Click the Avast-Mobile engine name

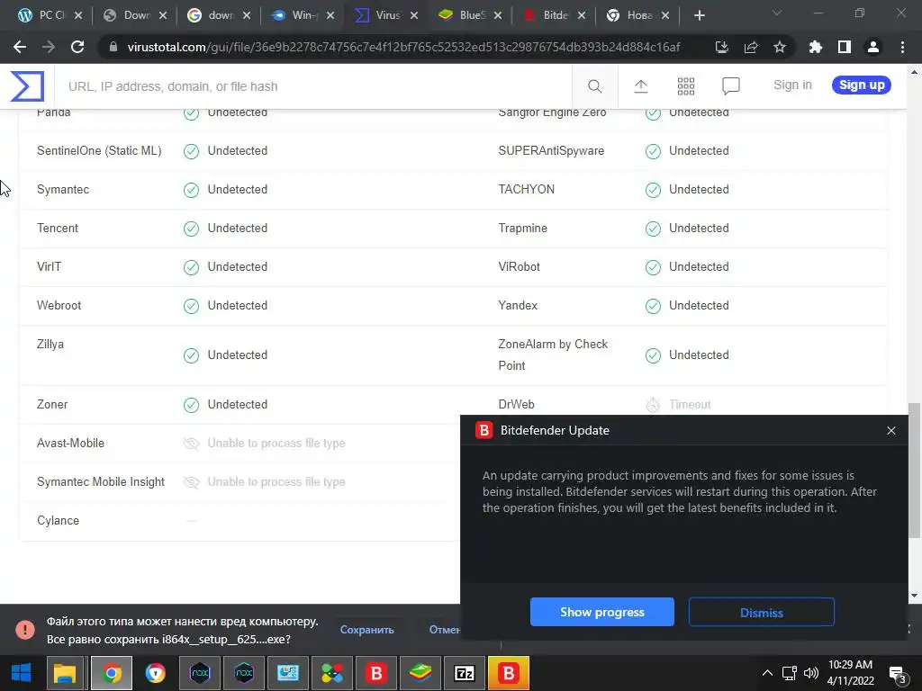(70, 444)
